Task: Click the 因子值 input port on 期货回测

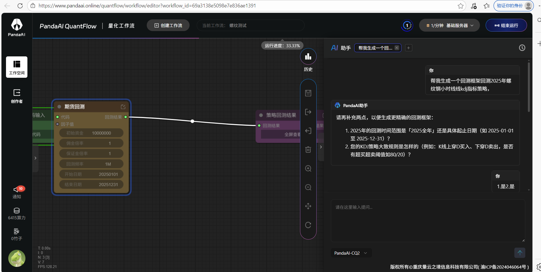Action: 58,124
